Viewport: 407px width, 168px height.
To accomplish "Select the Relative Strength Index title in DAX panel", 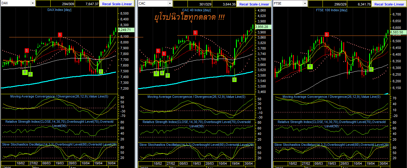I will pos(59,123).
